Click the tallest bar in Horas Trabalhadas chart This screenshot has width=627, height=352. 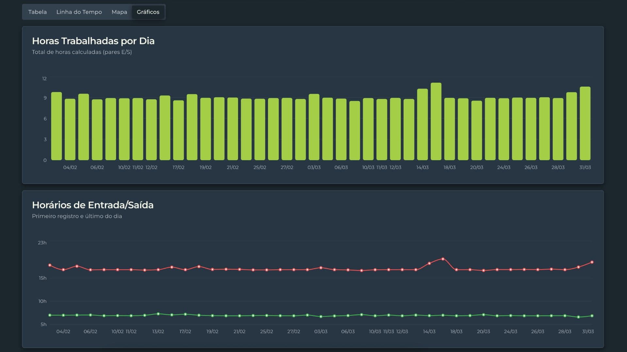tap(436, 121)
